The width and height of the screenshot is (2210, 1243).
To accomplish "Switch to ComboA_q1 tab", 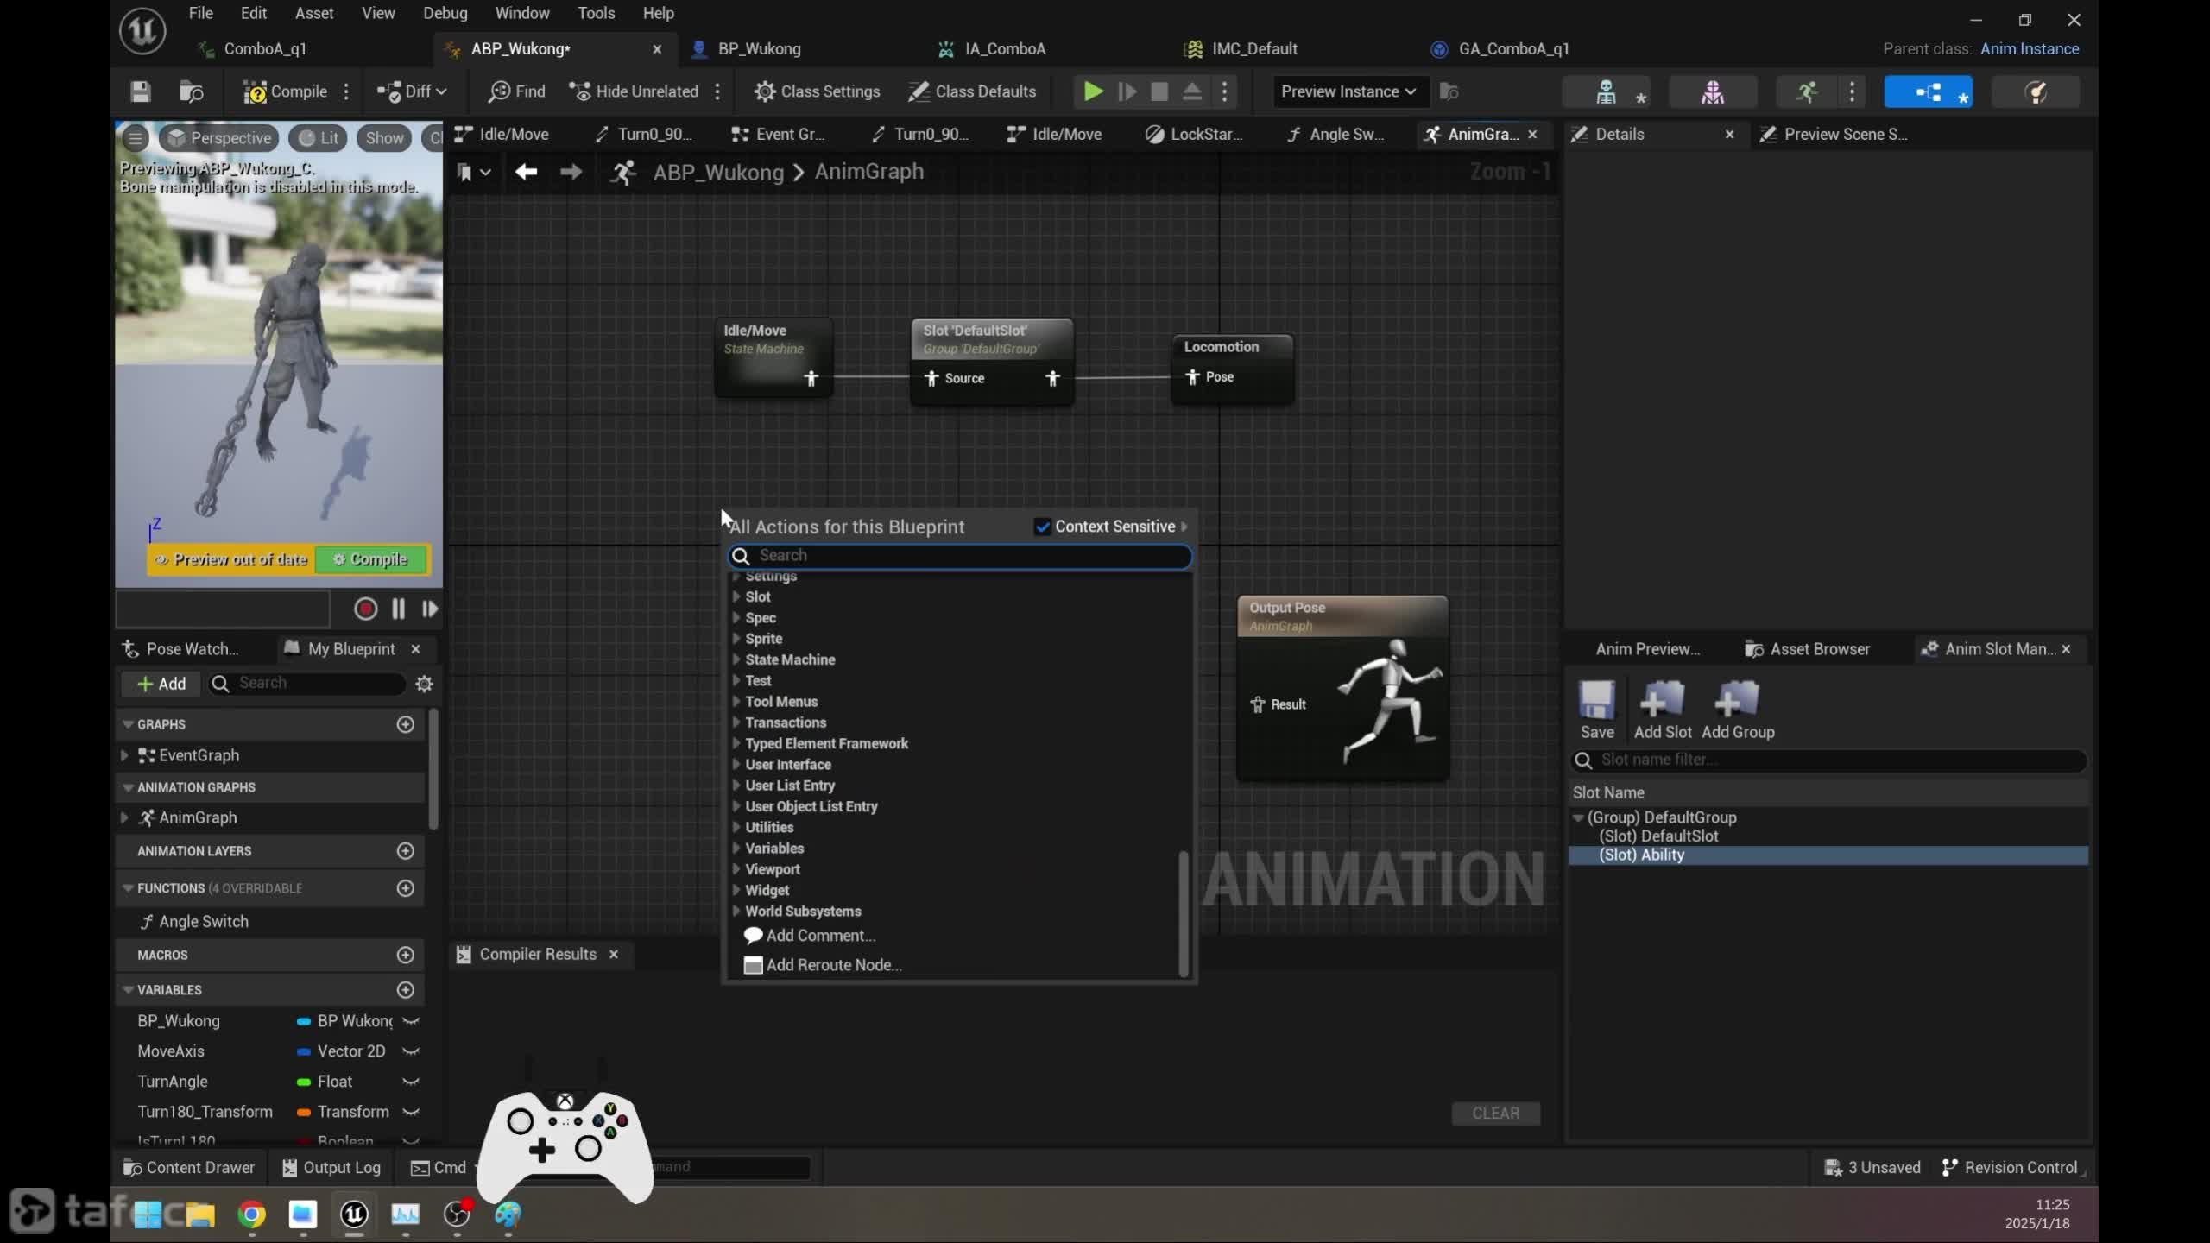I will click(x=265, y=49).
